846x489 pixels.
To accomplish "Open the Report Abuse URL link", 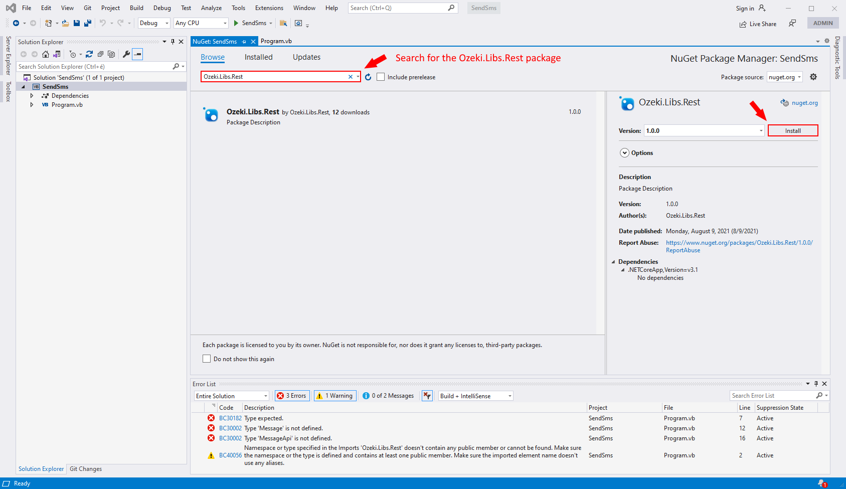I will tap(739, 246).
